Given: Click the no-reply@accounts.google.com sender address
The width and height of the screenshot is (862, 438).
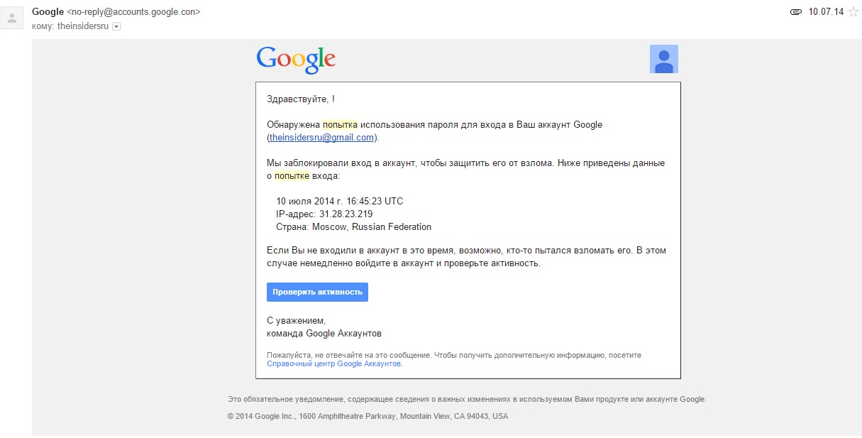Looking at the screenshot, I should (133, 12).
